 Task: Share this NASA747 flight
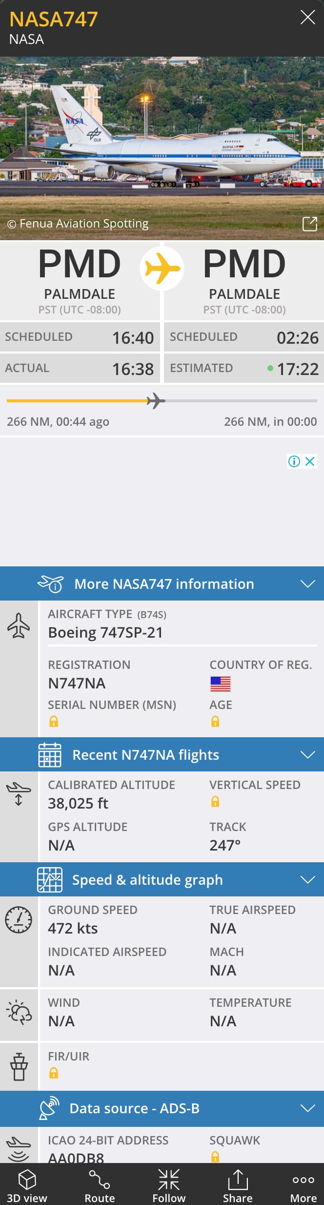(x=238, y=1185)
